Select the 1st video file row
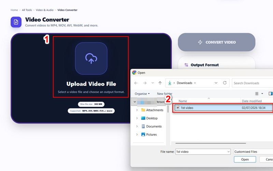This screenshot has height=171, width=273. (223, 108)
